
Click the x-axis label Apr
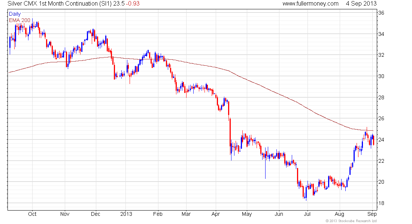(215, 214)
